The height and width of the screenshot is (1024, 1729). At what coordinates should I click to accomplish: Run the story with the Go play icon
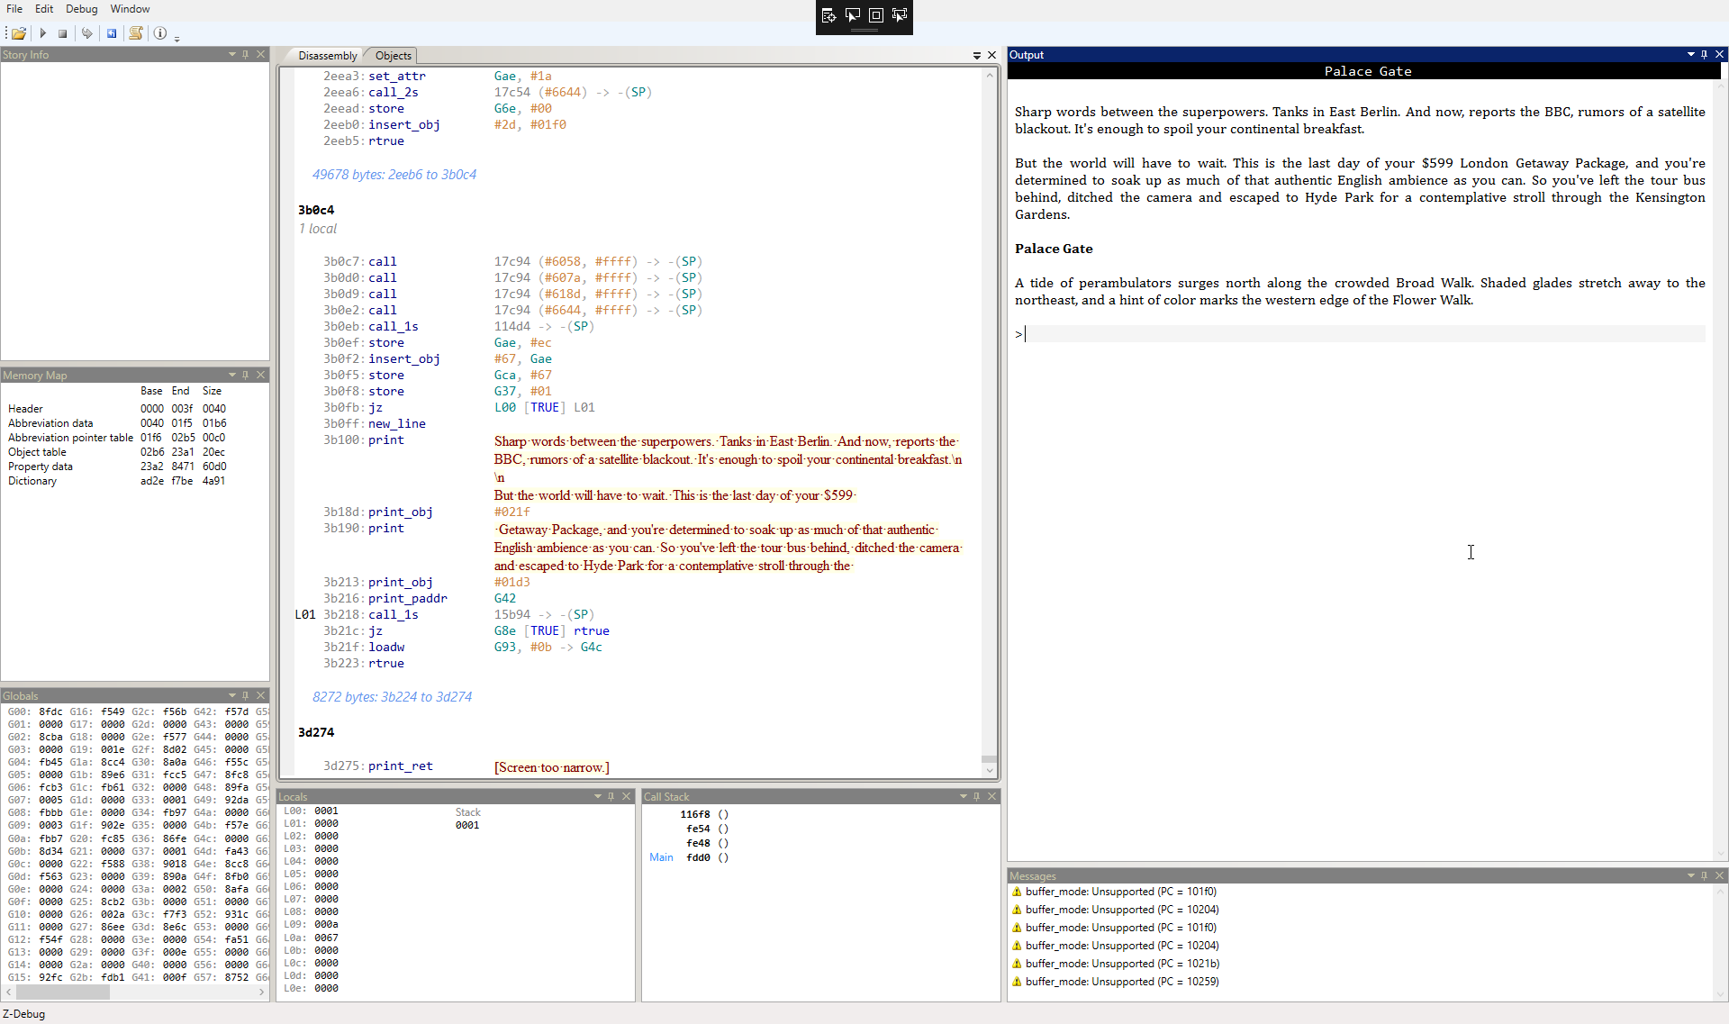(42, 33)
